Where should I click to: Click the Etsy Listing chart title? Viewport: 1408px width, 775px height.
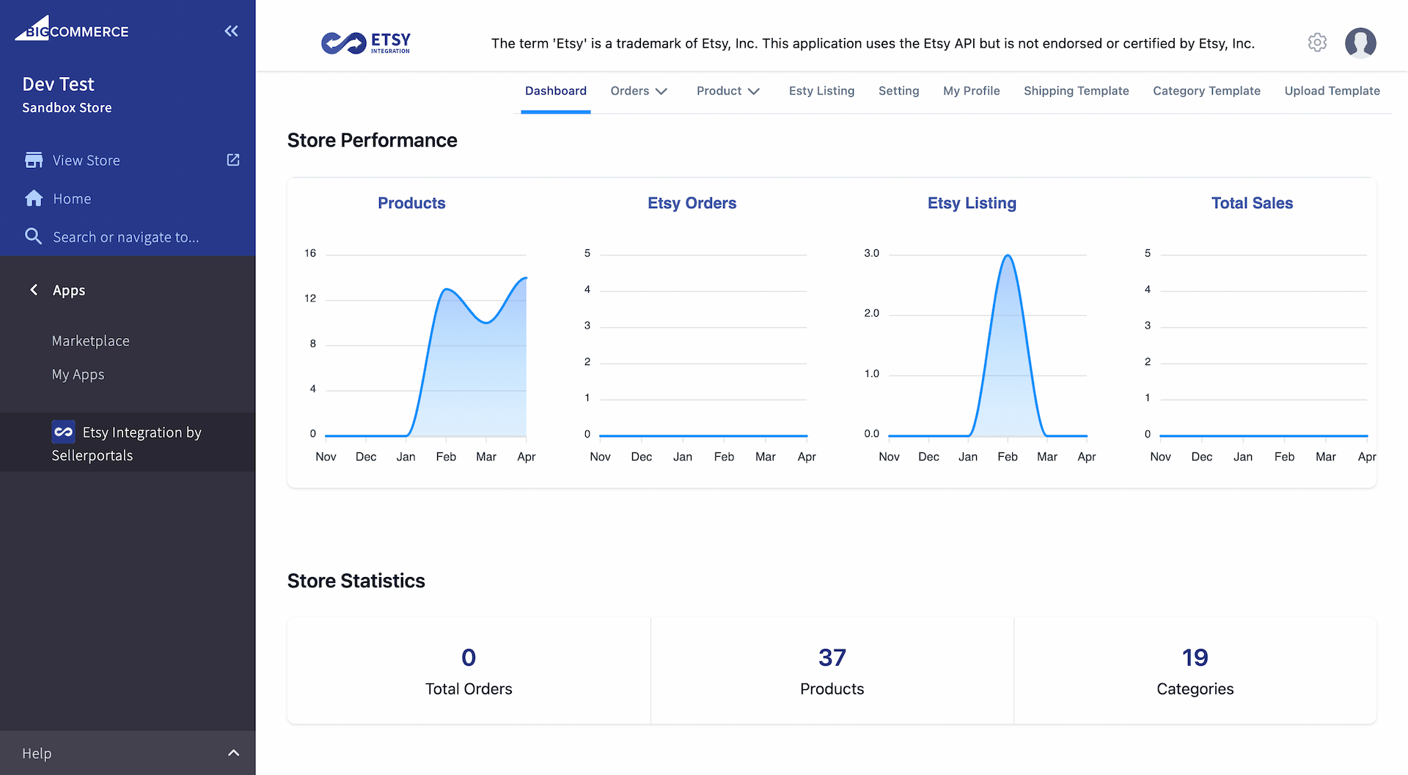[972, 203]
